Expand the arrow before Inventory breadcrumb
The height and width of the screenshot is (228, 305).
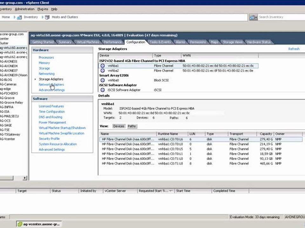pos(14,17)
